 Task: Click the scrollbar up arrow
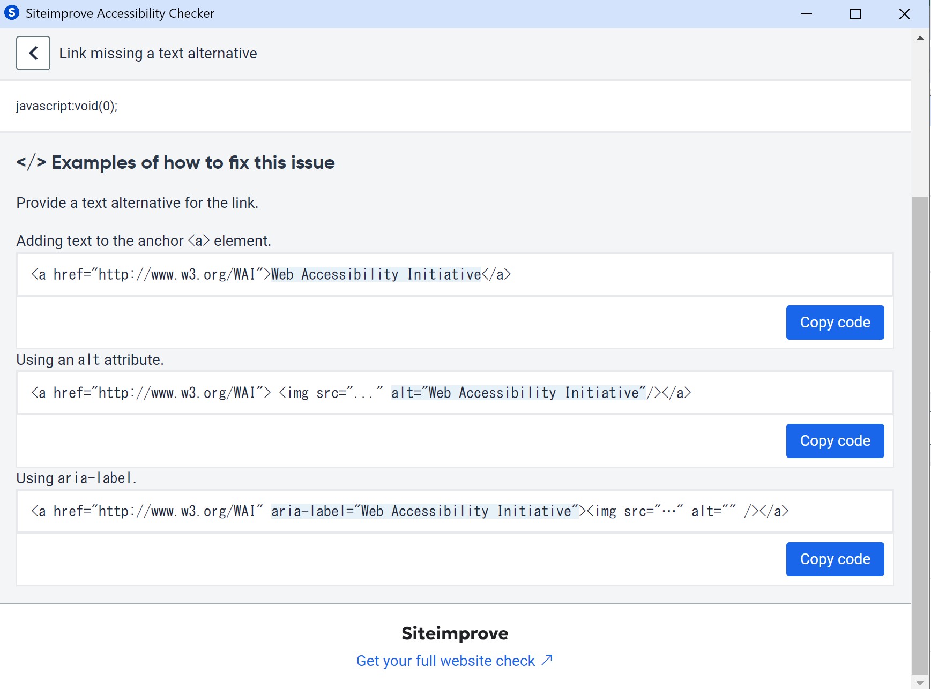click(920, 38)
